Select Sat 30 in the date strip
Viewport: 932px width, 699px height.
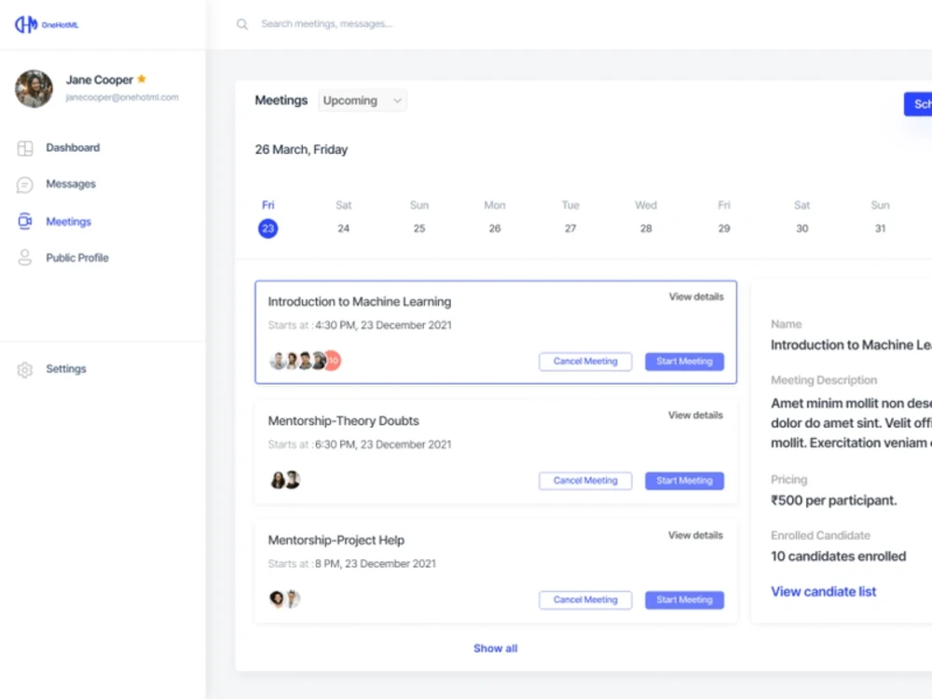pyautogui.click(x=802, y=217)
